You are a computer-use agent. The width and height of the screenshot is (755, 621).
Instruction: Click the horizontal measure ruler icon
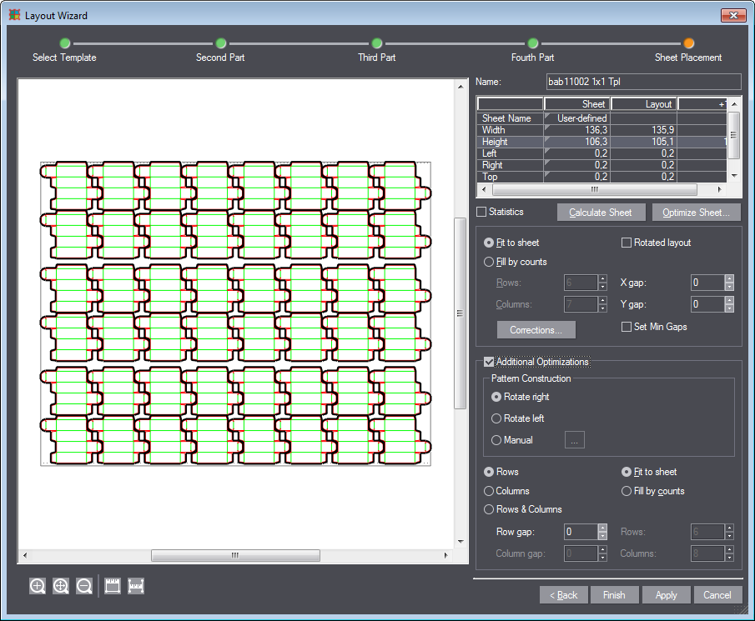click(x=136, y=586)
